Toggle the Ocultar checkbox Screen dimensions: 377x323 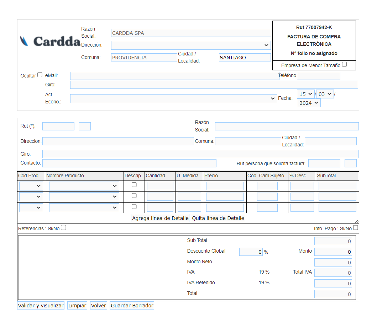point(40,75)
